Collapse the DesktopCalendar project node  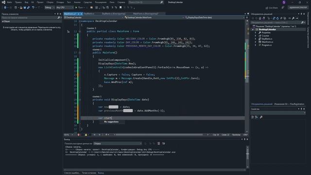pyautogui.click(x=253, y=30)
